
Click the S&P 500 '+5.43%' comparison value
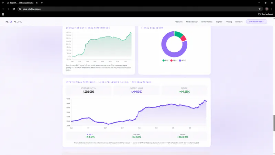[x=136, y=137]
